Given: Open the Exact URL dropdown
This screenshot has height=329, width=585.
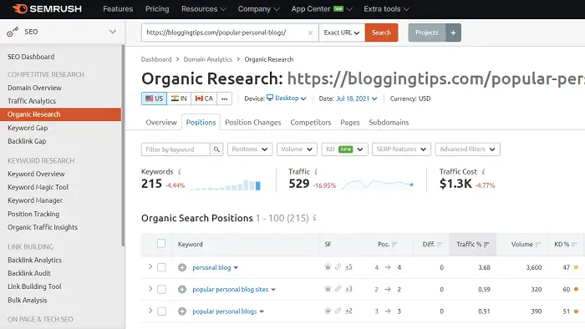Looking at the screenshot, I should click(x=342, y=33).
